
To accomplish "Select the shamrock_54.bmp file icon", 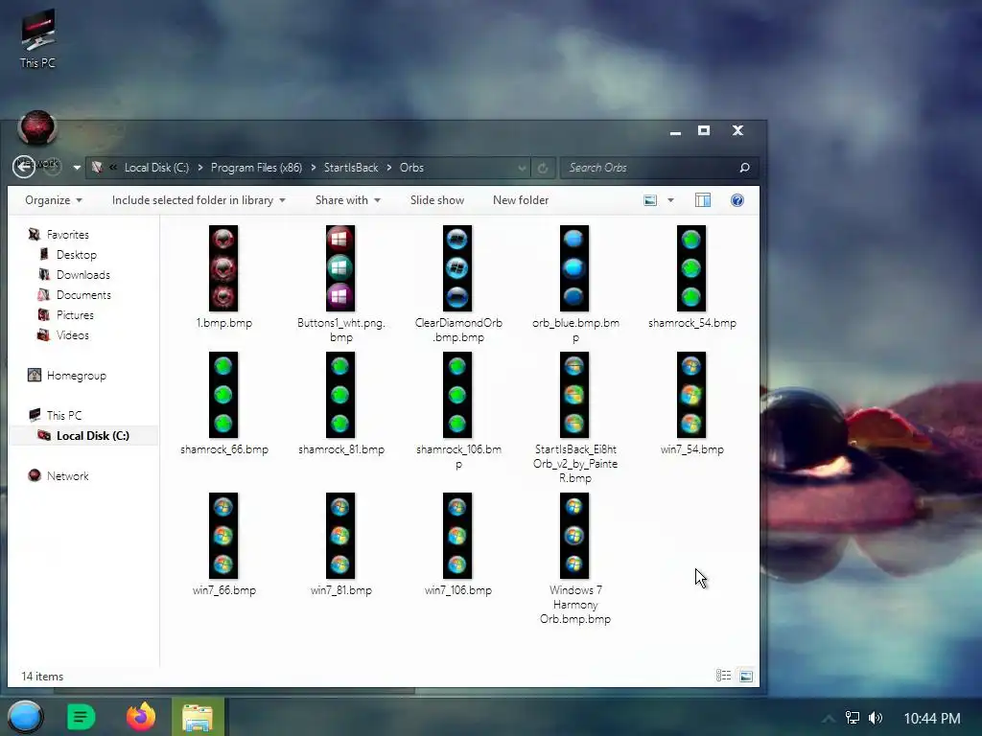I will pyautogui.click(x=691, y=268).
